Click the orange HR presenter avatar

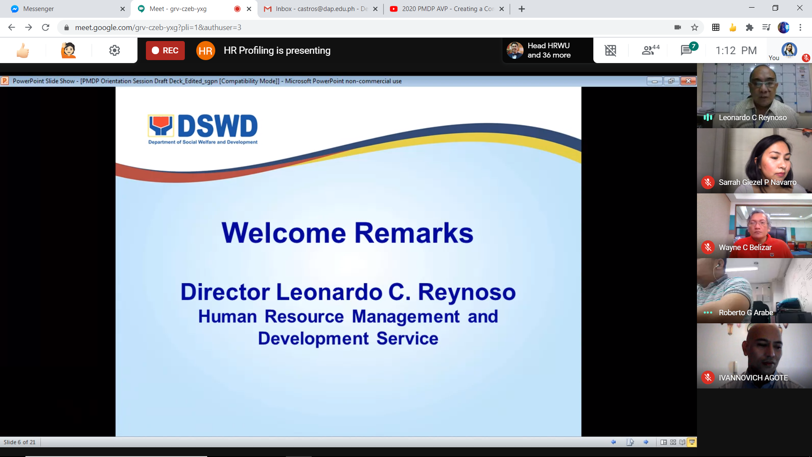[206, 51]
